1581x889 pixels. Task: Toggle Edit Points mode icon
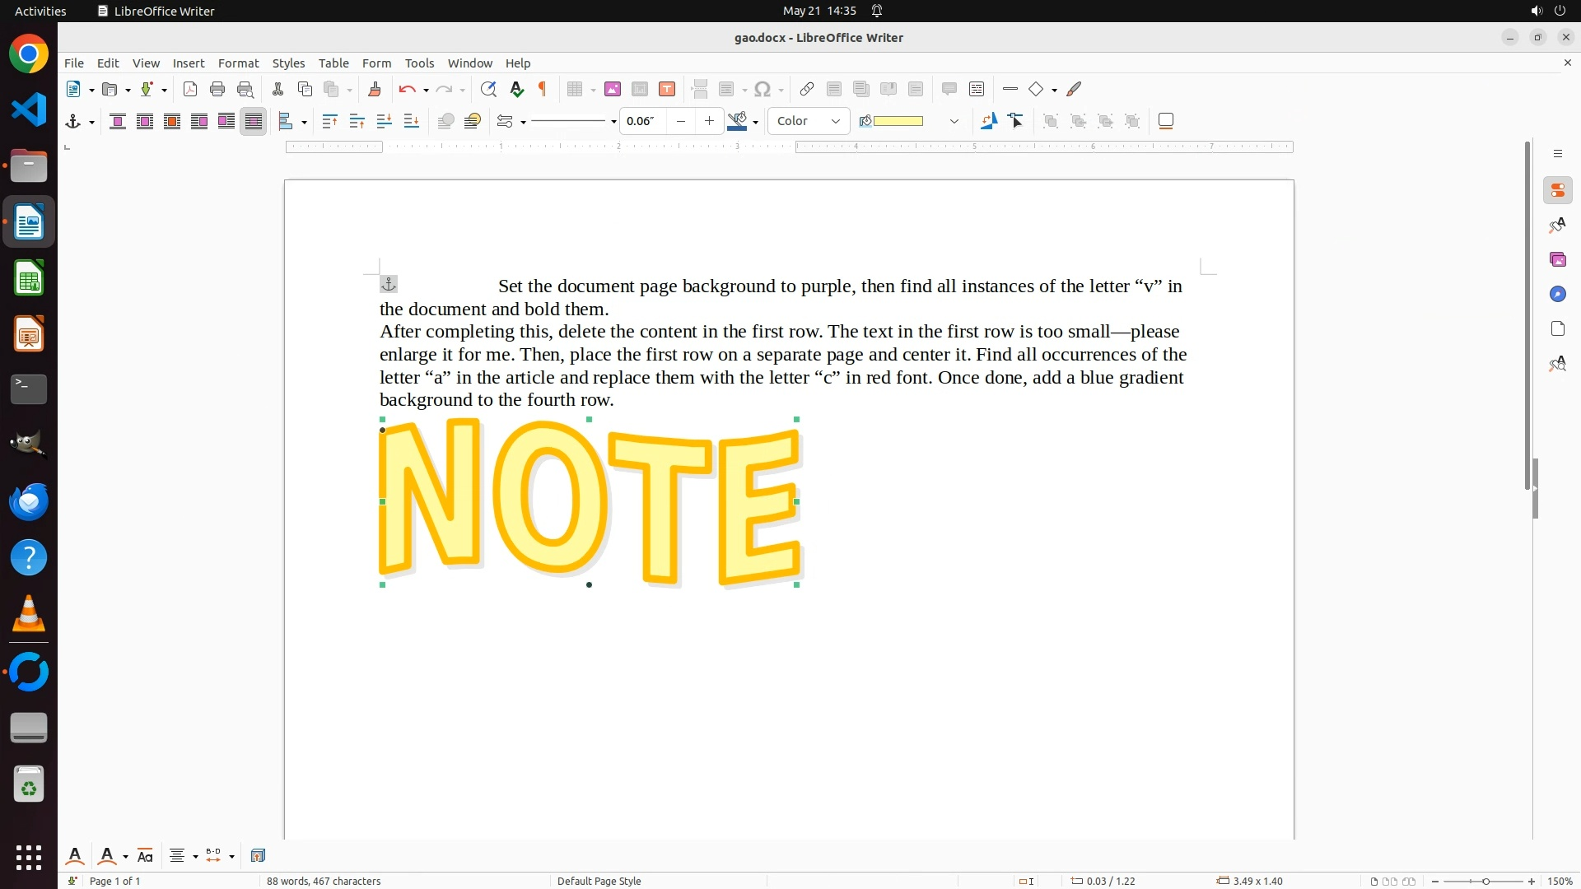1016,121
